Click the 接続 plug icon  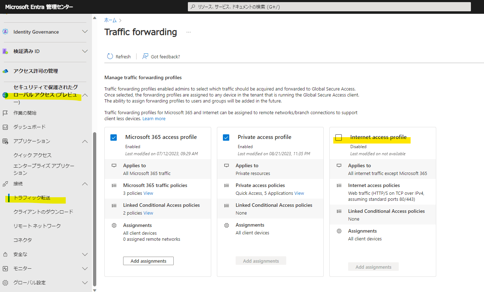click(x=5, y=184)
